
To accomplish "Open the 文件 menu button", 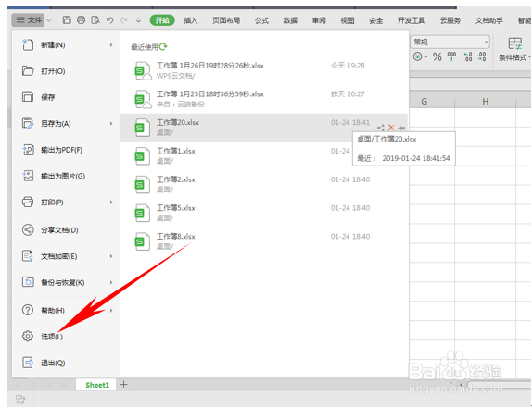I will 29,20.
